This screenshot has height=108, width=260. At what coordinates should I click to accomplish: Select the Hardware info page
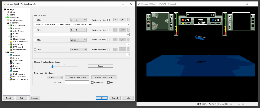20,50
